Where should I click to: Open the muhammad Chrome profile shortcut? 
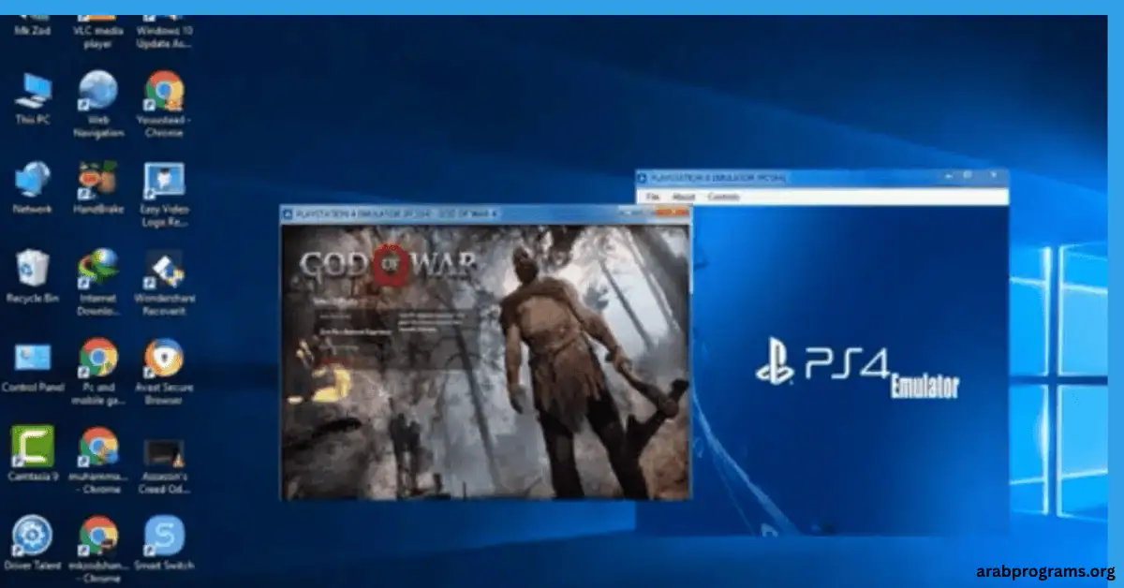(98, 461)
